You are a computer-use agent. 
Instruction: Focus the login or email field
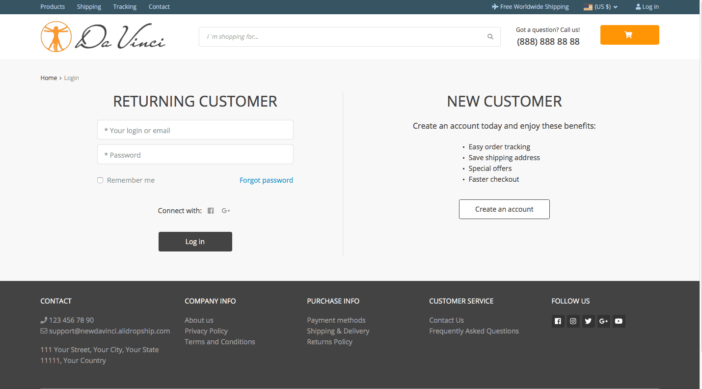point(195,130)
